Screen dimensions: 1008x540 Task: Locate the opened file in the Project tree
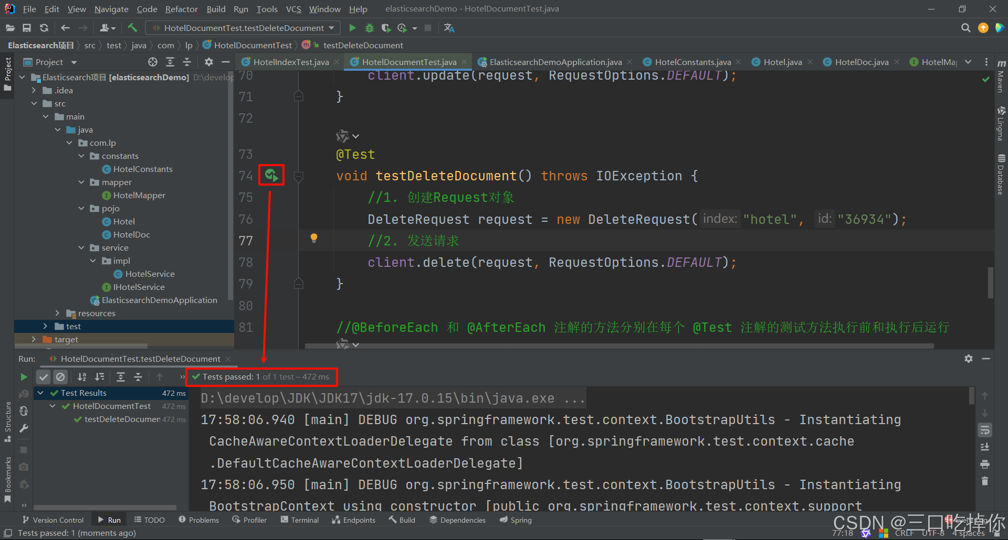153,62
